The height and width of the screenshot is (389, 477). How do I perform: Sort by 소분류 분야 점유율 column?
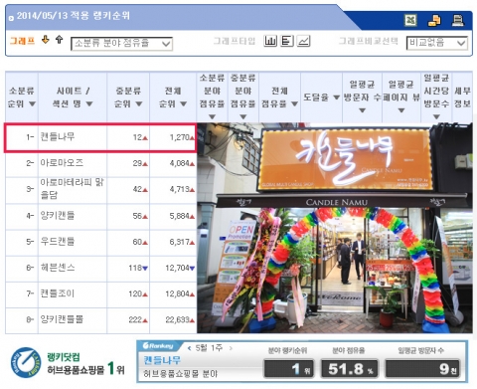point(212,116)
